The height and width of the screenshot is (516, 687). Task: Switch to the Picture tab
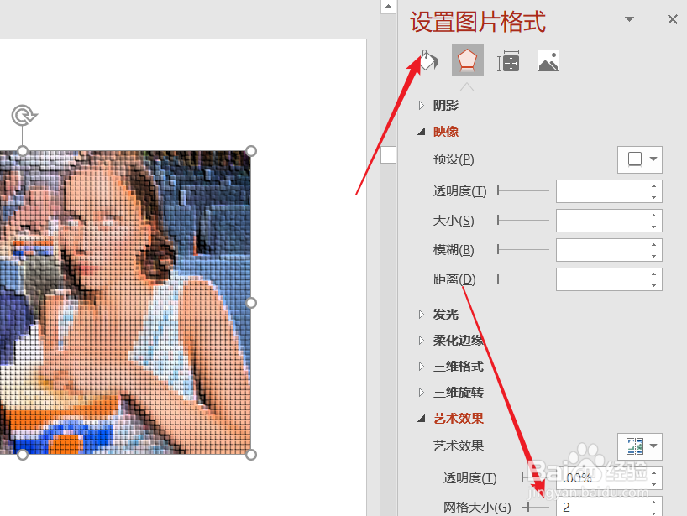548,60
